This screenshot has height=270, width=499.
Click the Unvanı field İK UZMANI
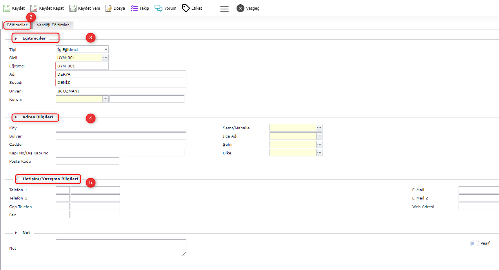point(121,91)
